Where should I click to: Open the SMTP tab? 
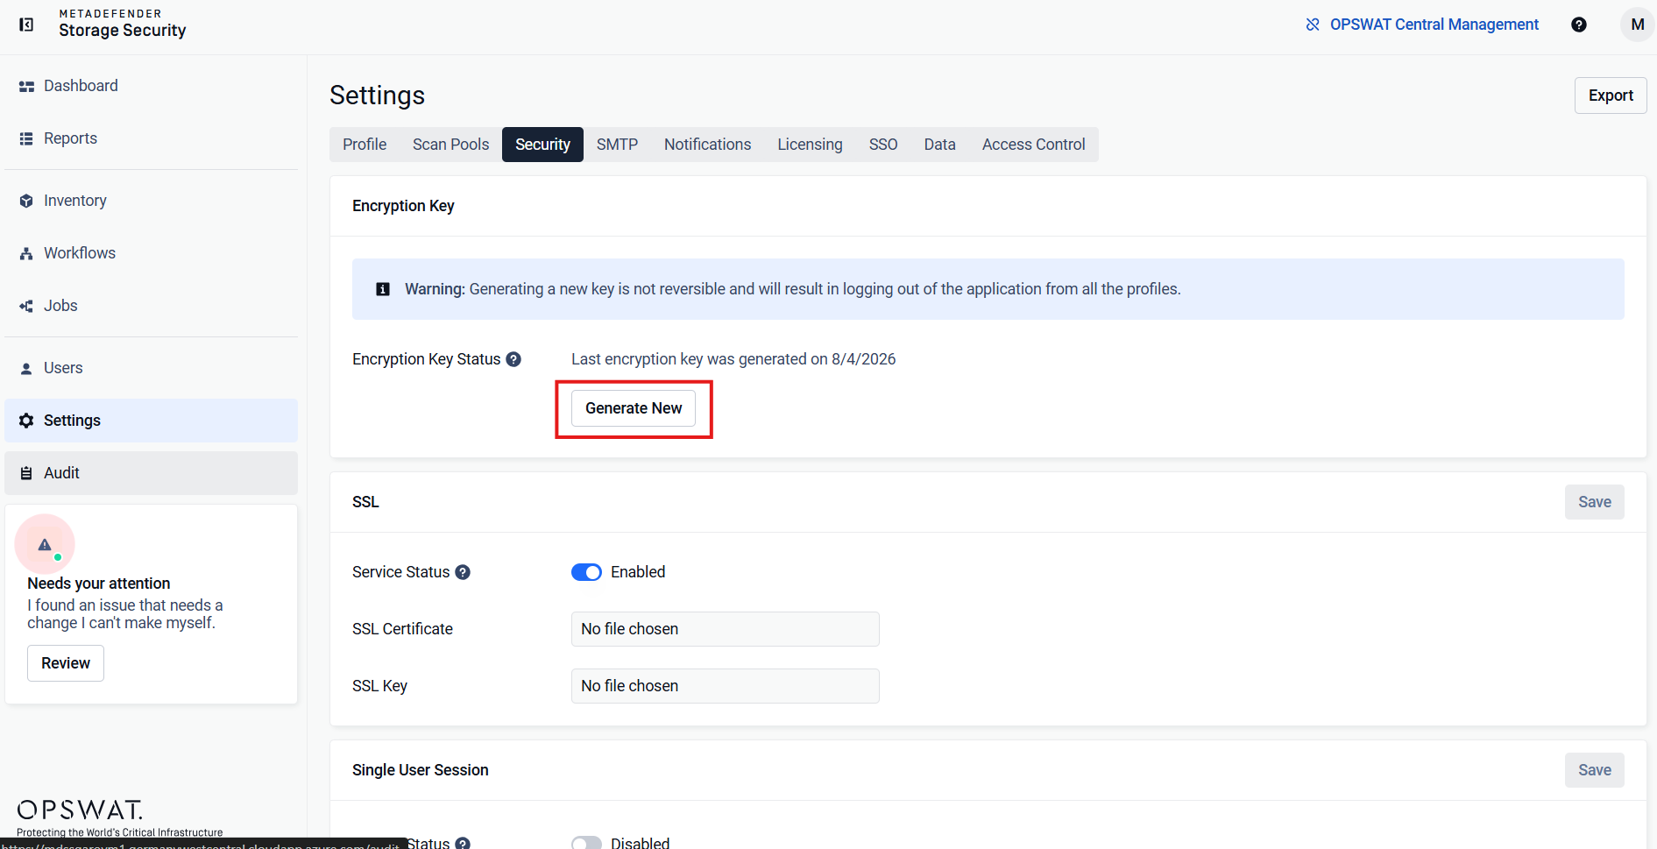tap(617, 145)
